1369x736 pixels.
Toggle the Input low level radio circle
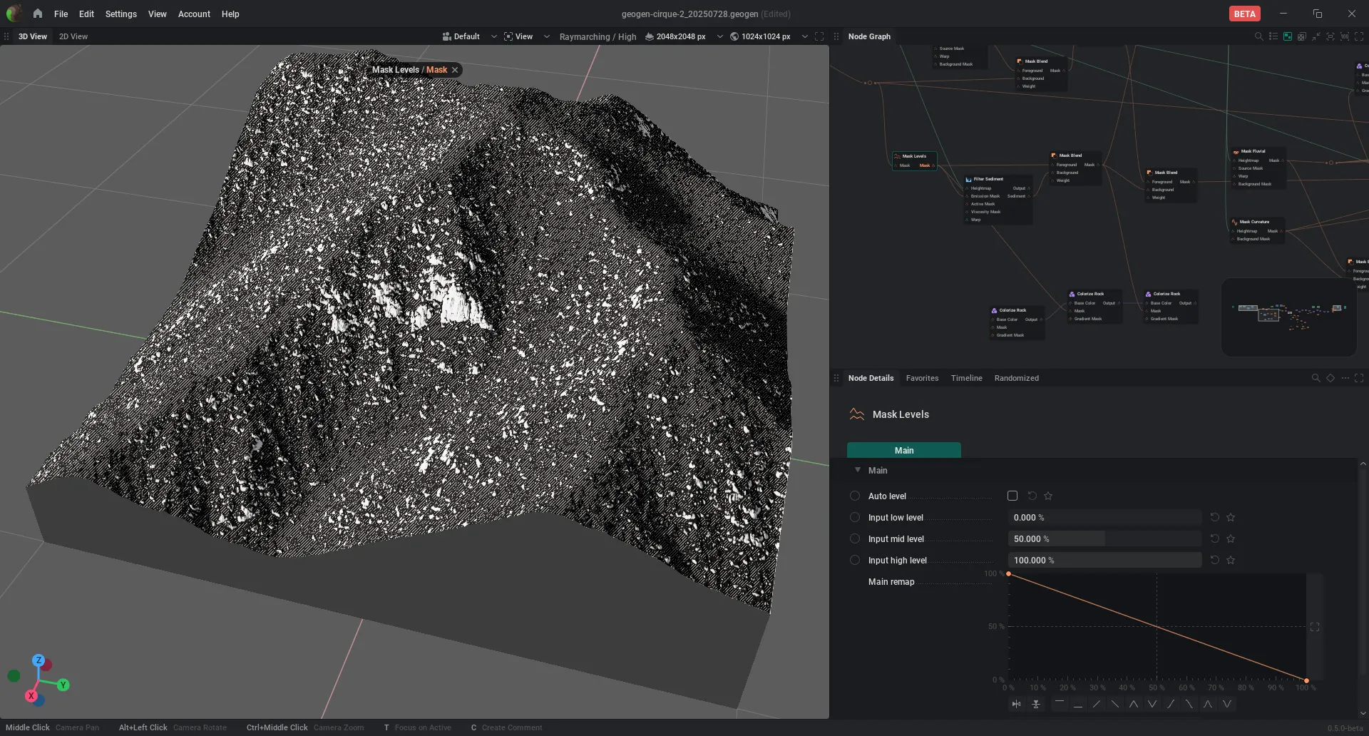tap(854, 517)
